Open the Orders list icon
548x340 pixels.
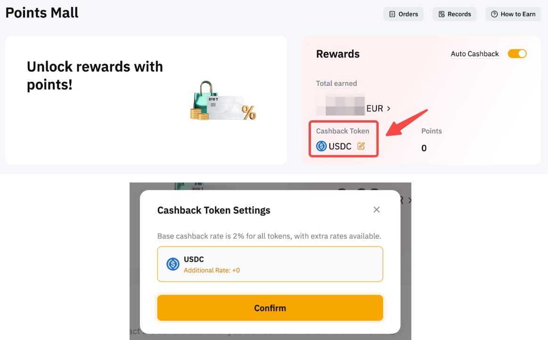[x=392, y=14]
